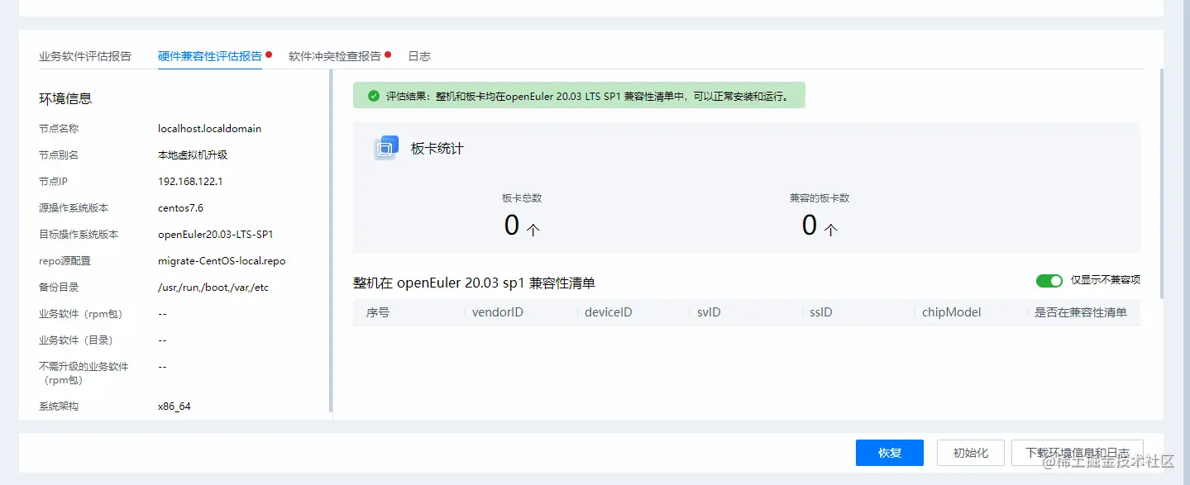Click the centos7.6 source OS value
The image size is (1190, 485).
pos(180,208)
